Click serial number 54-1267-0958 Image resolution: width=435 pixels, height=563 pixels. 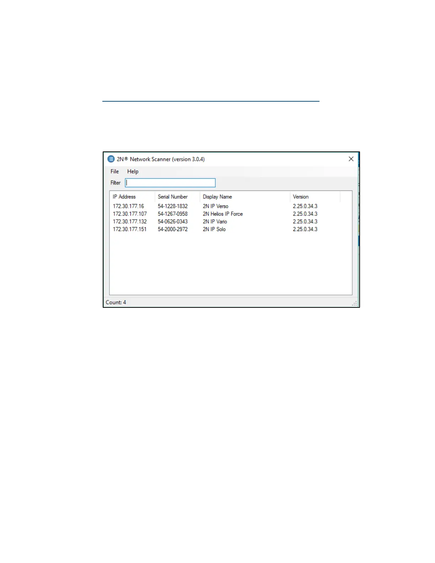(x=173, y=214)
